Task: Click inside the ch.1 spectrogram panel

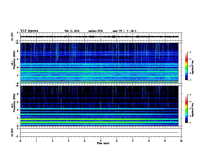Action: coord(99,63)
